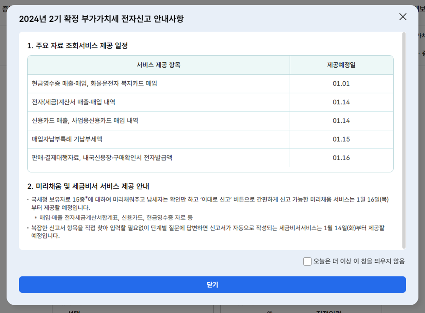425x313 pixels.
Task: Click the 제공예정일 column header
Action: pyautogui.click(x=341, y=65)
